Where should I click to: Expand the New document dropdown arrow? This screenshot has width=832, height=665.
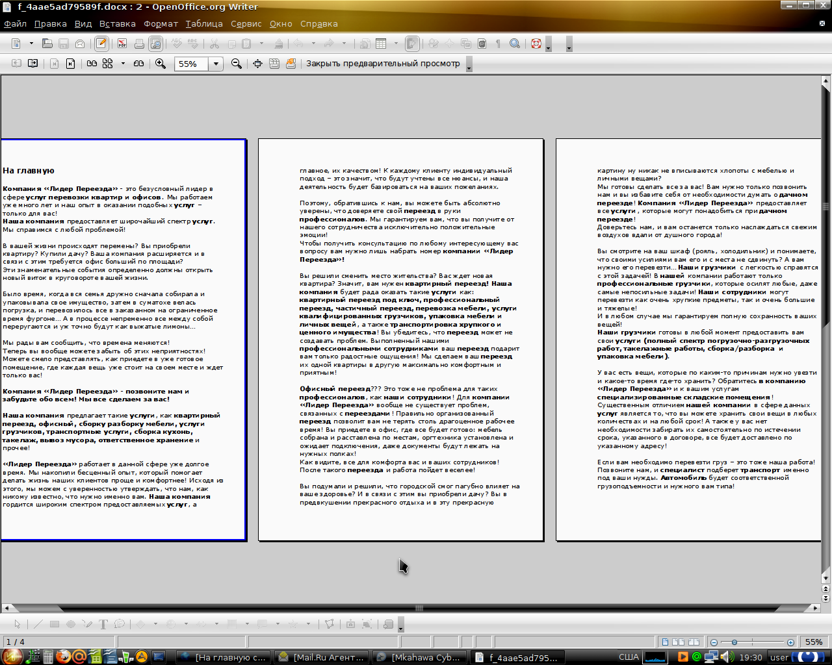point(31,44)
